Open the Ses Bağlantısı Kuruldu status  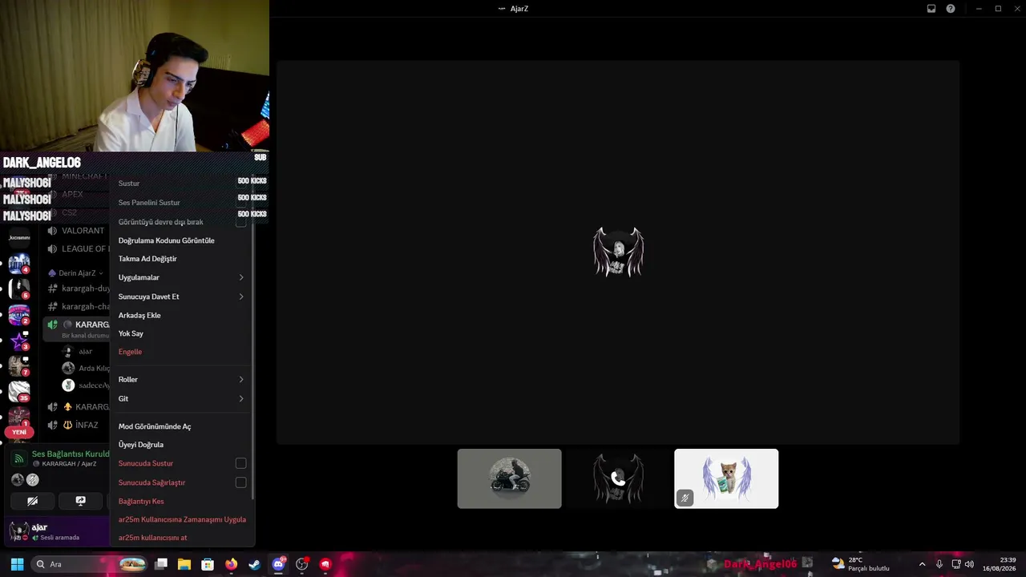pos(71,454)
